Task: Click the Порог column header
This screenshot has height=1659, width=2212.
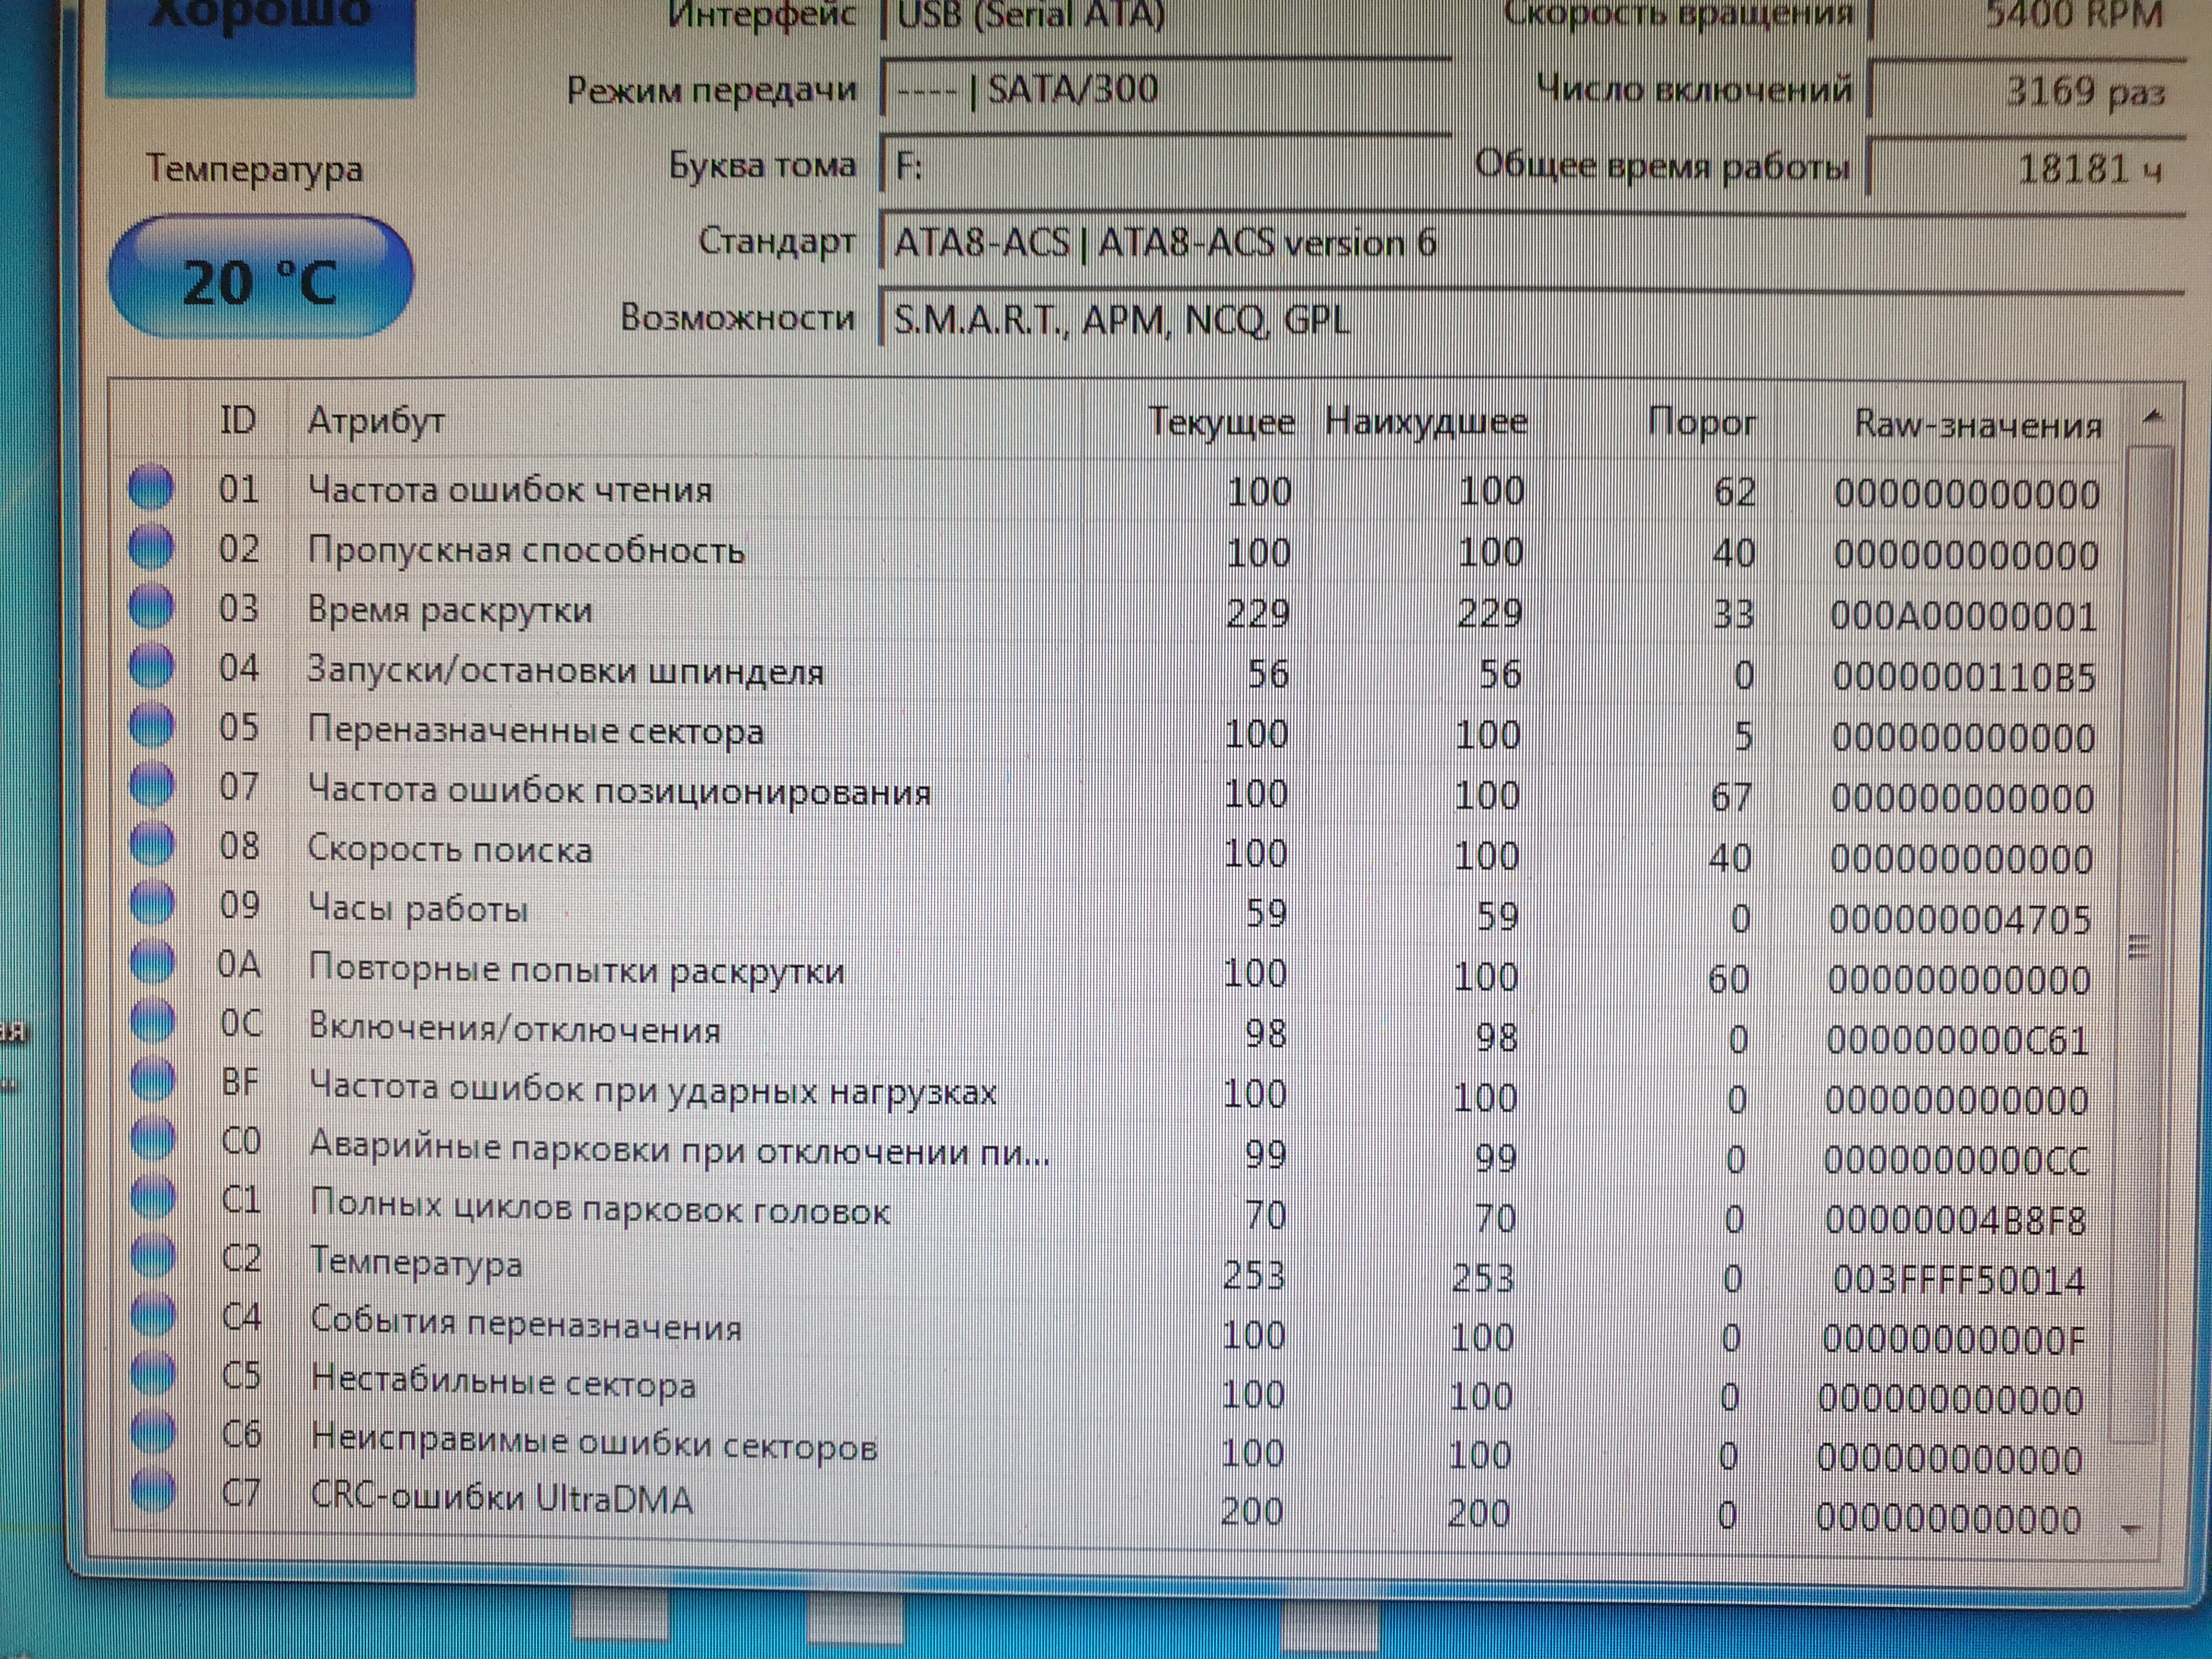Action: [1701, 422]
